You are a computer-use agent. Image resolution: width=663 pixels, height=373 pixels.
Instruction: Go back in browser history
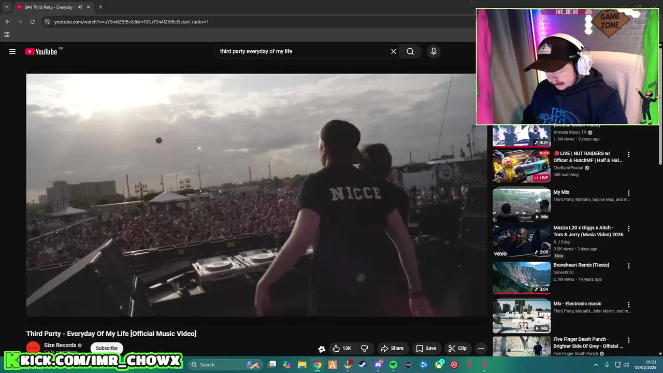coord(7,22)
